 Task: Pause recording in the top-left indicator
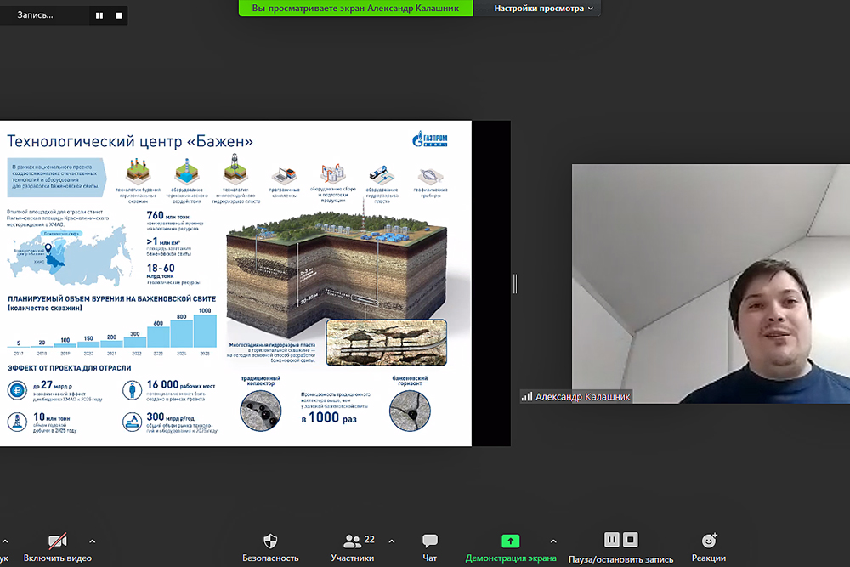tap(99, 15)
